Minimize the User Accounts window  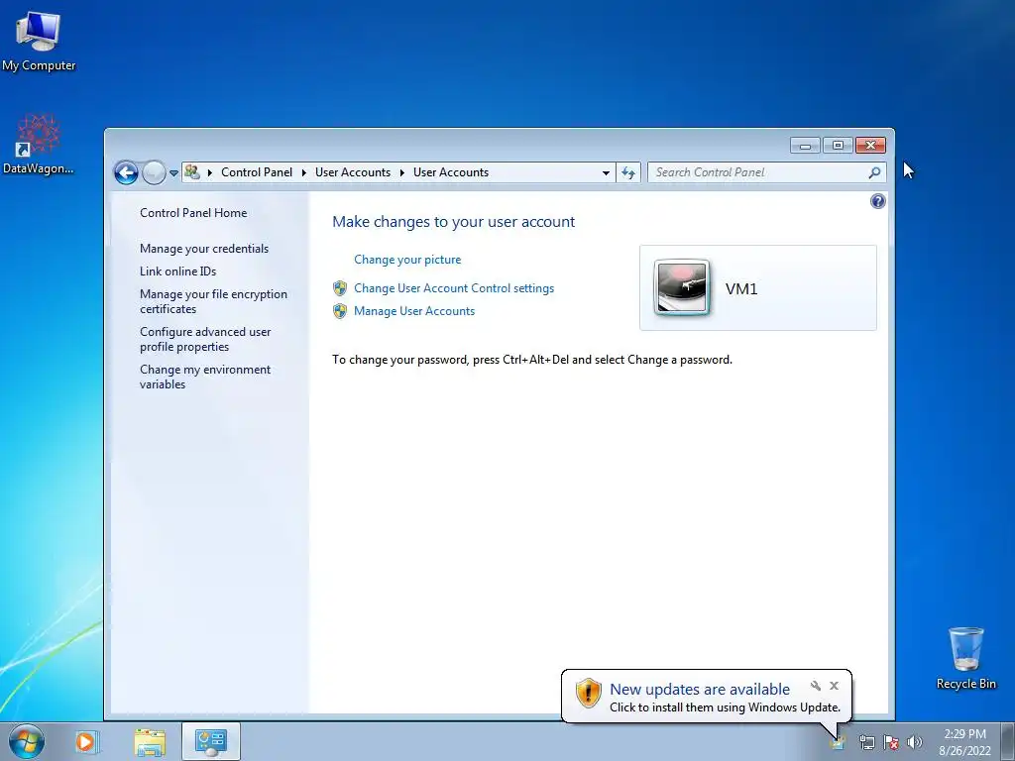[805, 146]
